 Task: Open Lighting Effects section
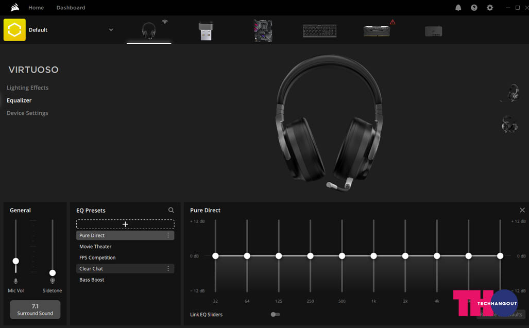pyautogui.click(x=28, y=88)
